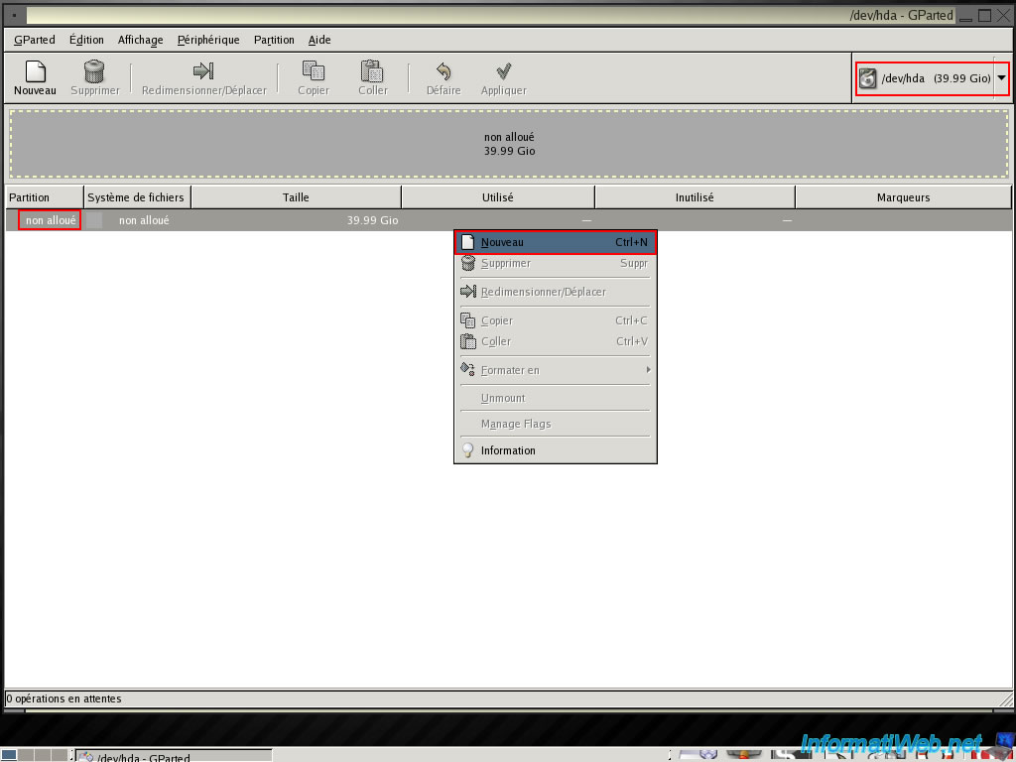
Task: Open the Périphérique menu
Action: 208,40
